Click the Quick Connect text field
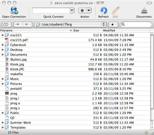Image resolution: width=154 pixels, height=135 pixels. tap(51, 10)
